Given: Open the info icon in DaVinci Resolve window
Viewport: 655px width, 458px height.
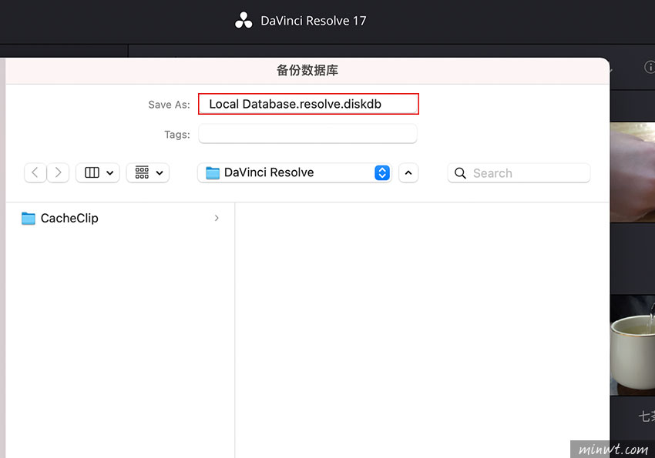Looking at the screenshot, I should [x=650, y=67].
